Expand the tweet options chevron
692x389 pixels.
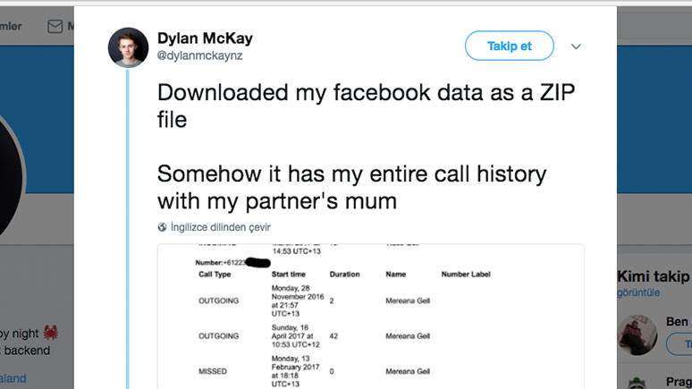pyautogui.click(x=576, y=47)
